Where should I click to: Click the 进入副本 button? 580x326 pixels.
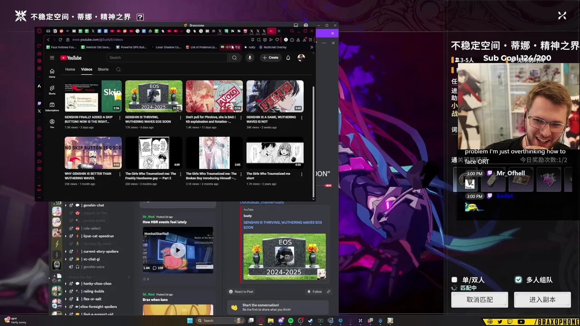pos(542,300)
